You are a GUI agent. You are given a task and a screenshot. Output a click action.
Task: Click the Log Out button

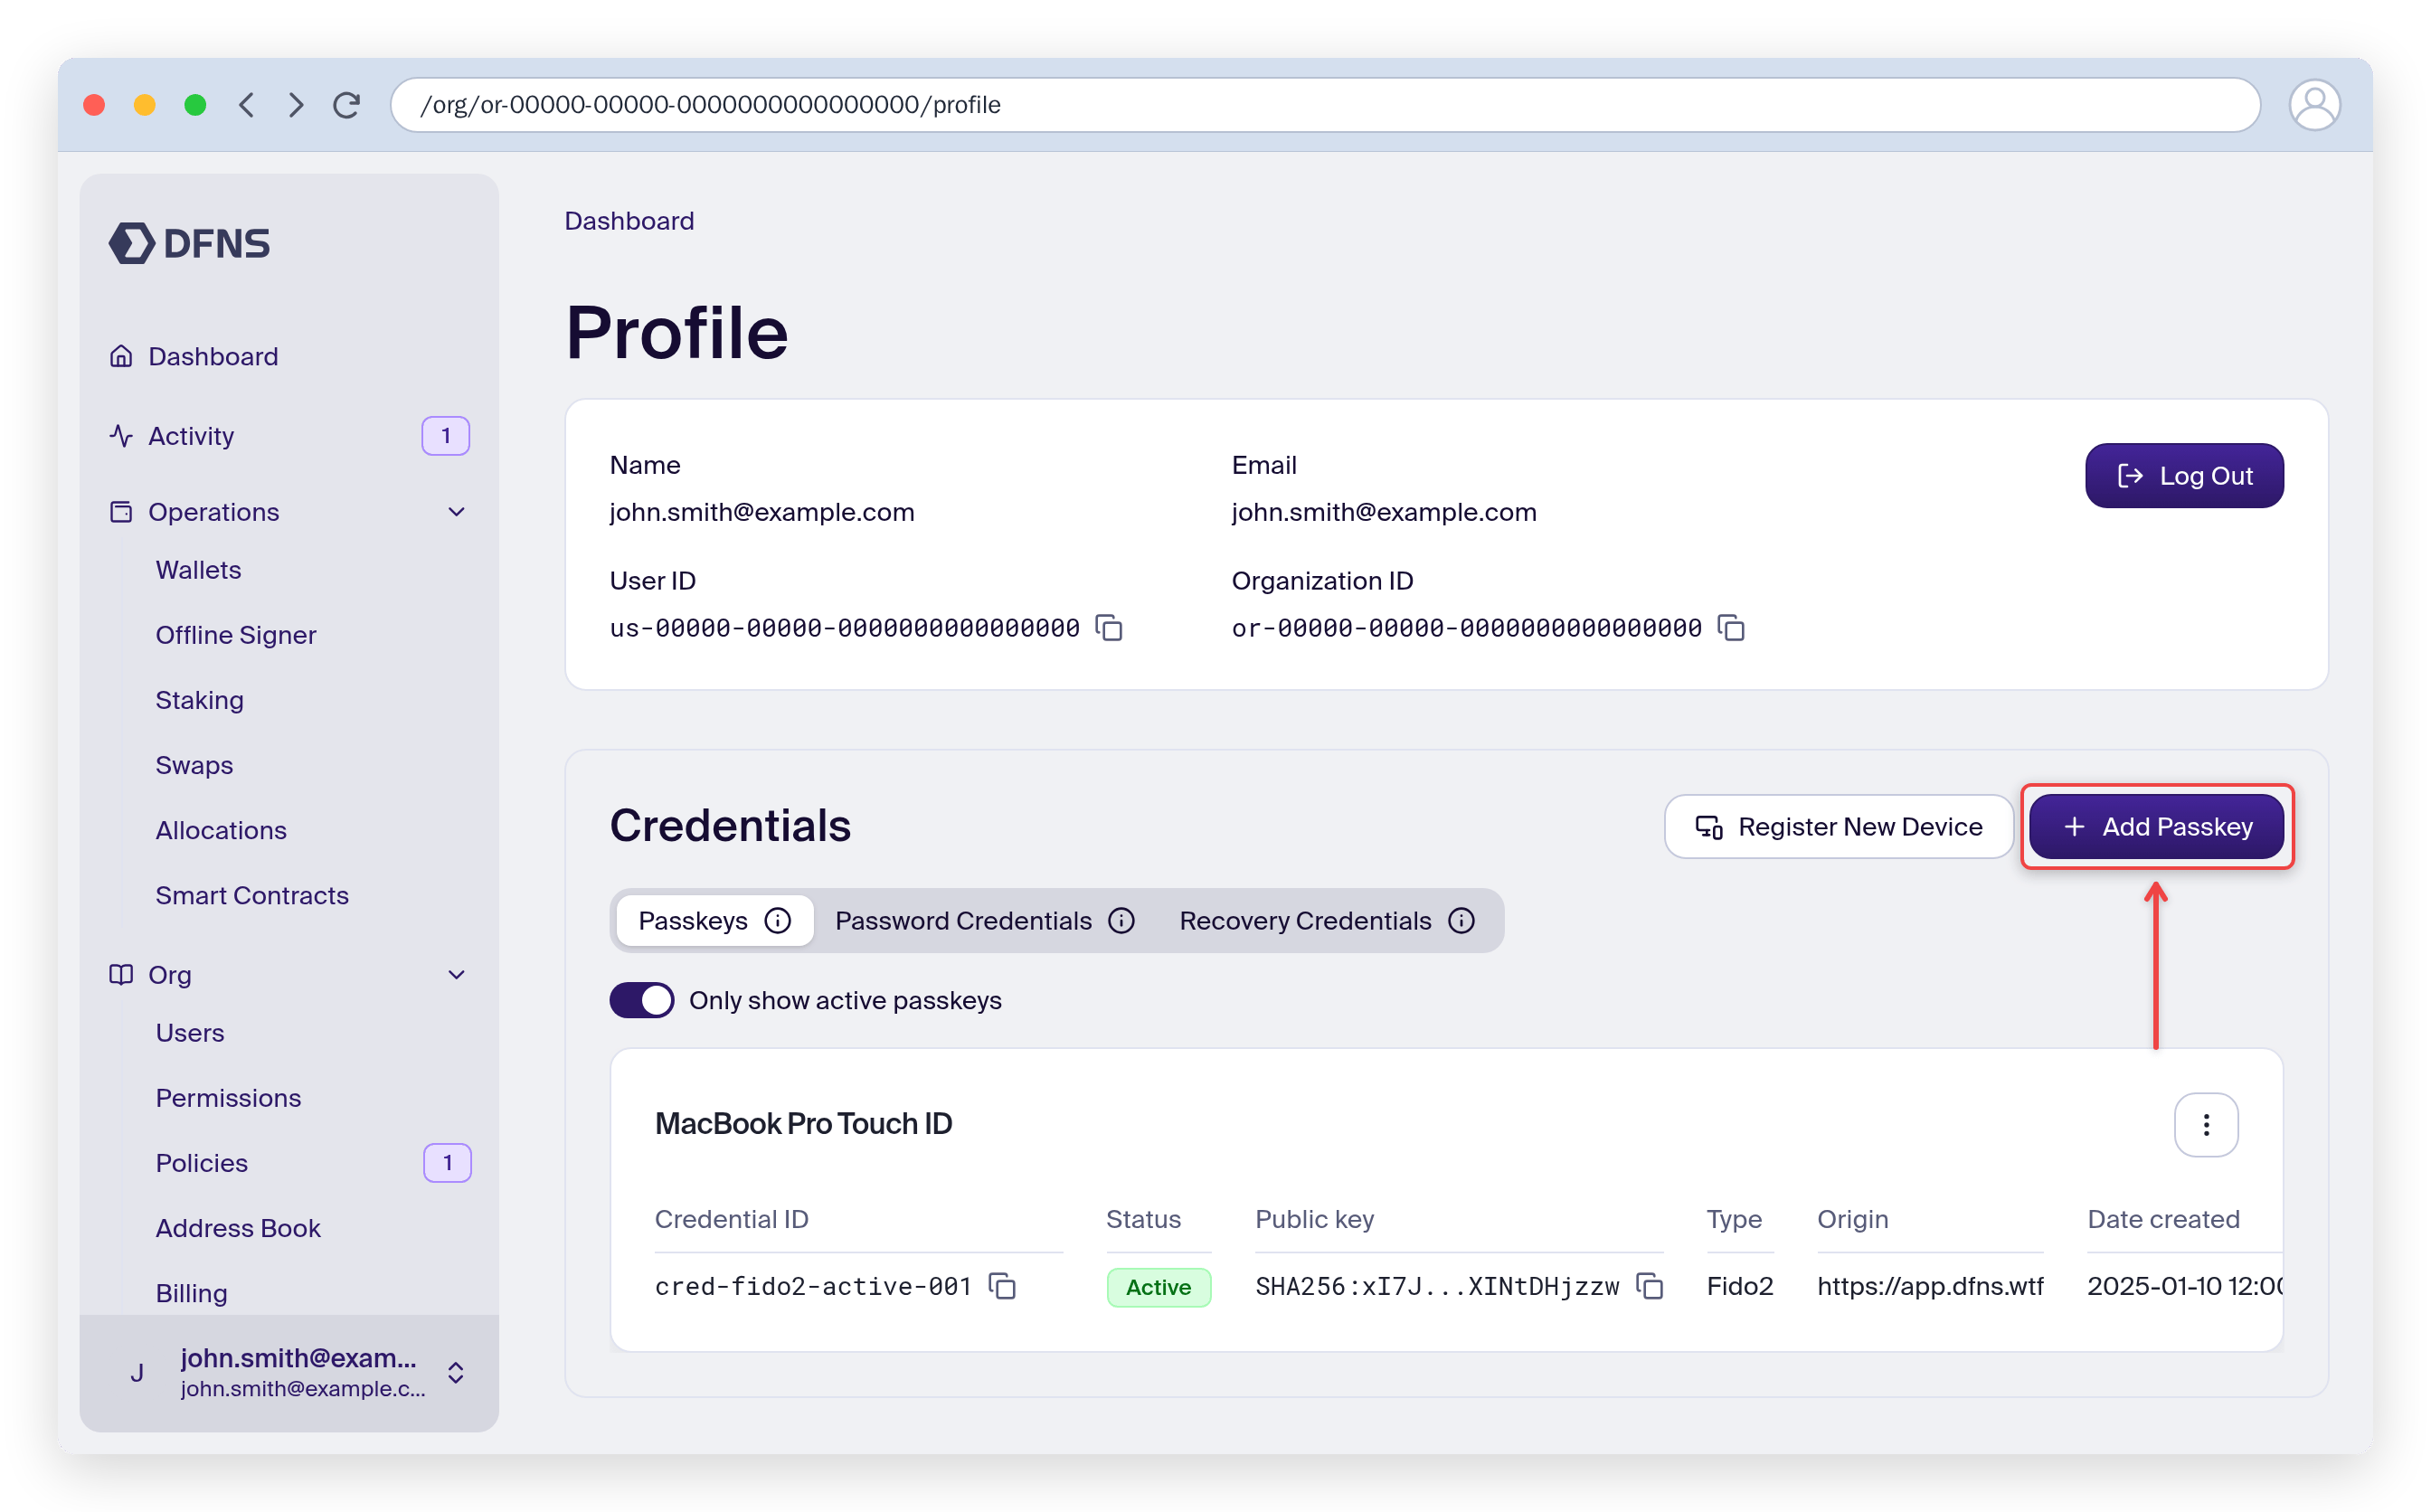[x=2183, y=476]
